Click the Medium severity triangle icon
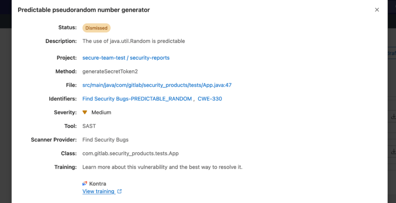 85,112
